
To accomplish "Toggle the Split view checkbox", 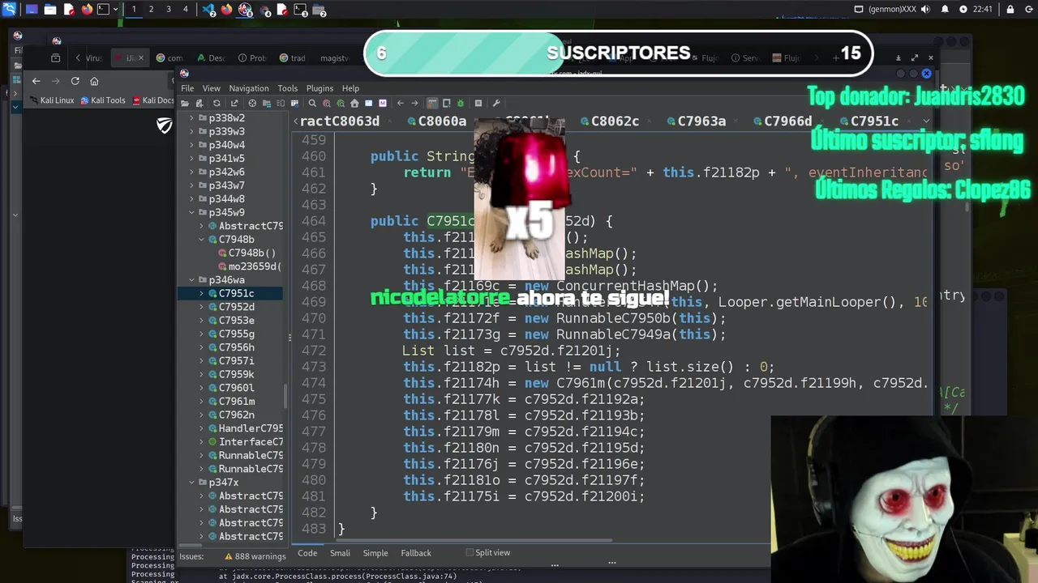I will (x=470, y=552).
